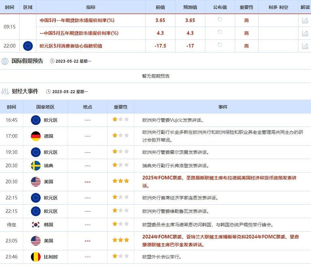Open chart icon for five-year LPR row

point(305,33)
